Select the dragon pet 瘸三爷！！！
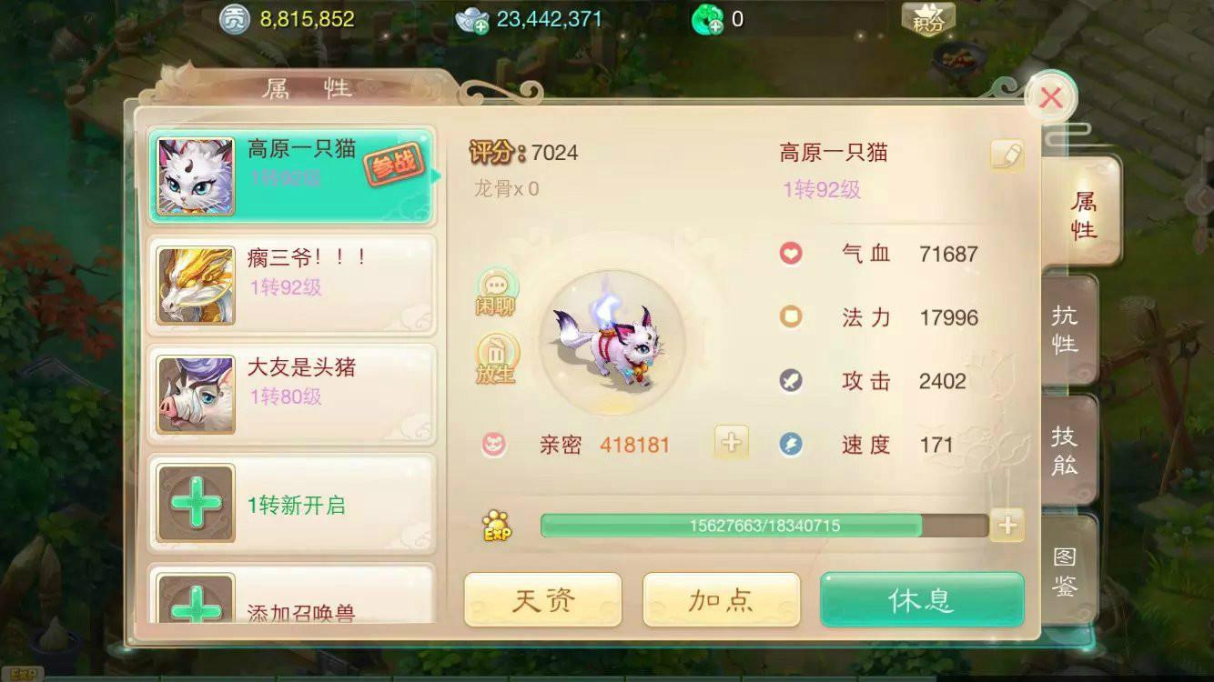1214x682 pixels. point(292,286)
